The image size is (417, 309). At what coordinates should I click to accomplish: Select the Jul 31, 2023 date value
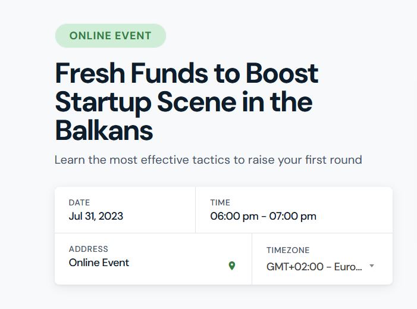click(96, 216)
